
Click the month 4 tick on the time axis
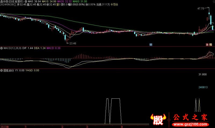coord(122,127)
